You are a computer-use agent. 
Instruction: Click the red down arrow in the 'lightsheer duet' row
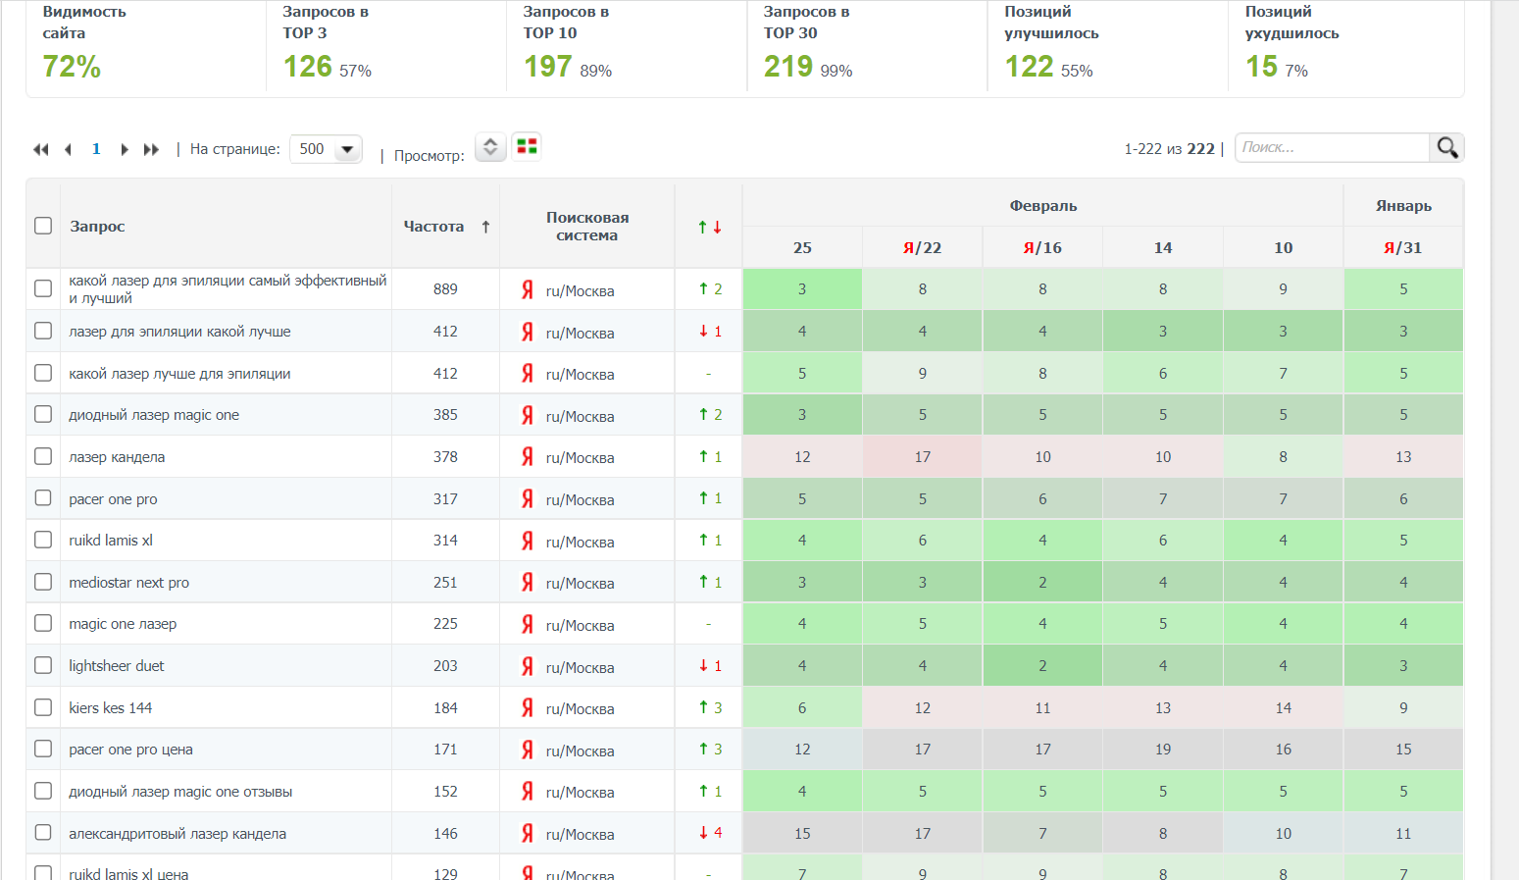click(x=703, y=666)
